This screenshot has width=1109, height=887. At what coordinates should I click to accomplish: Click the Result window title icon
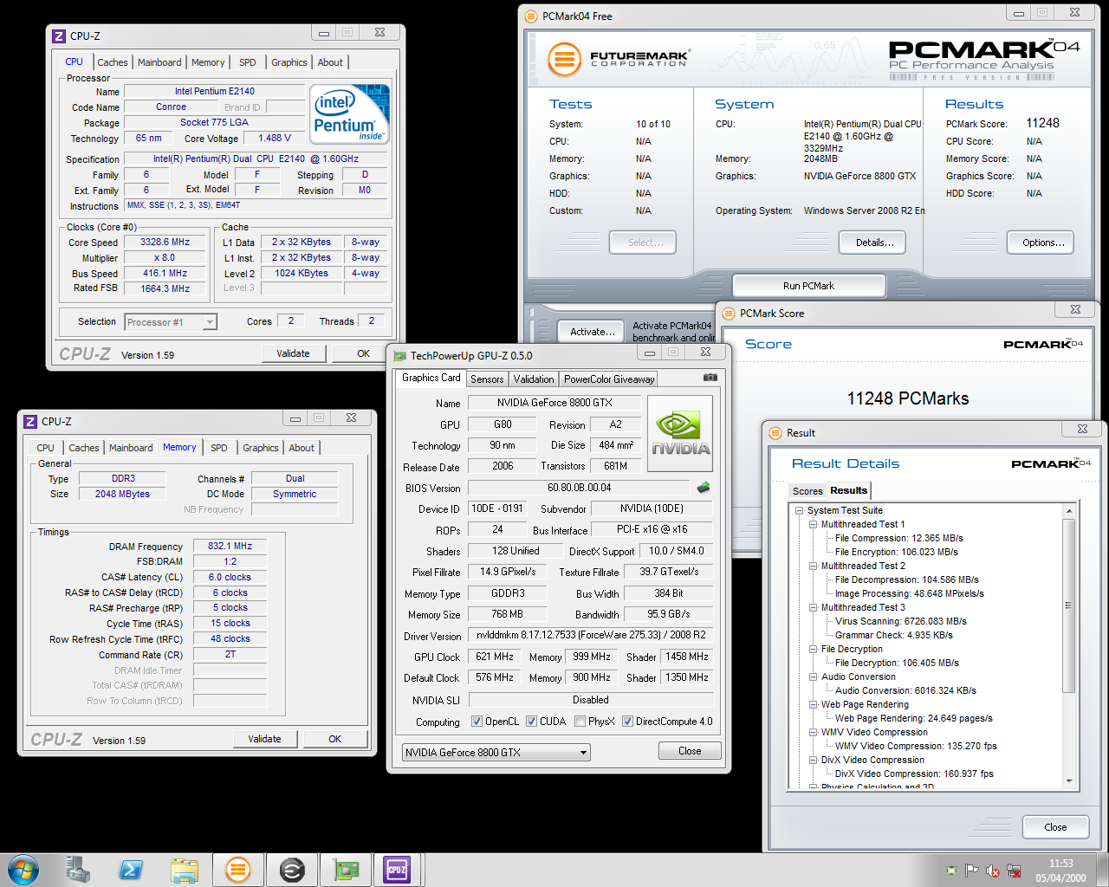tap(775, 433)
